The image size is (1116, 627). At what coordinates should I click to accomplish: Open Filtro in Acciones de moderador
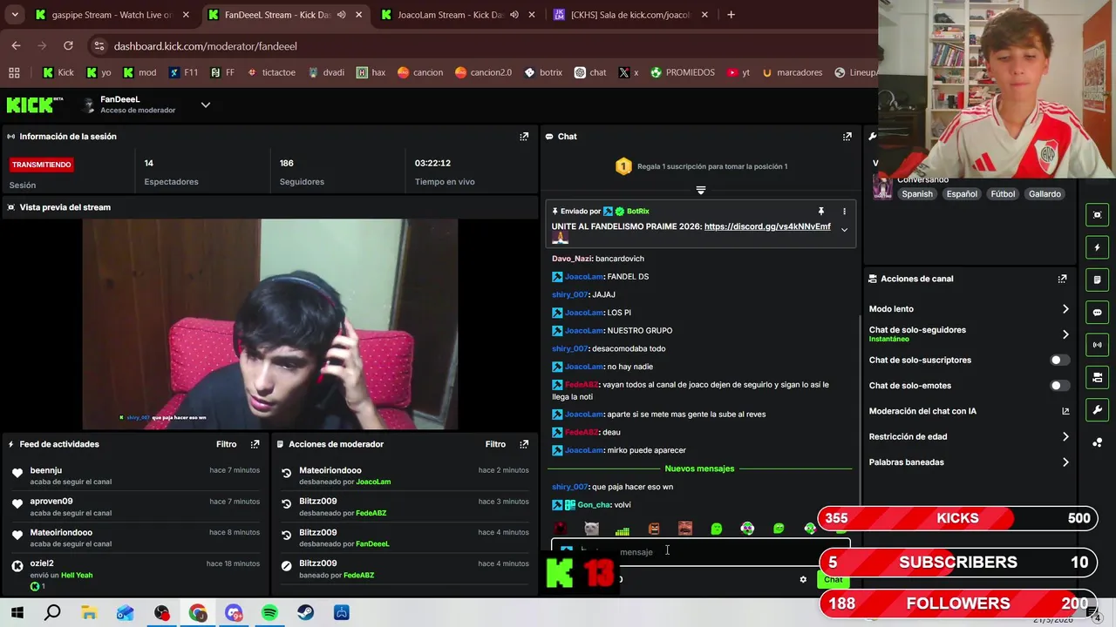(x=495, y=444)
